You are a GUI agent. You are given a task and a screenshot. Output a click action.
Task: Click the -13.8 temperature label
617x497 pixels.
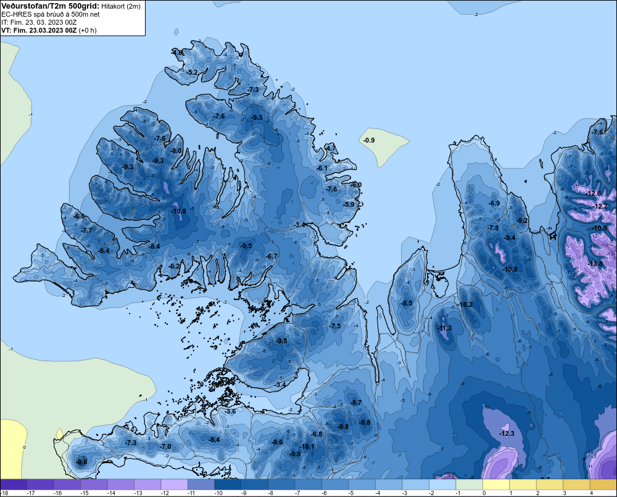(x=595, y=264)
